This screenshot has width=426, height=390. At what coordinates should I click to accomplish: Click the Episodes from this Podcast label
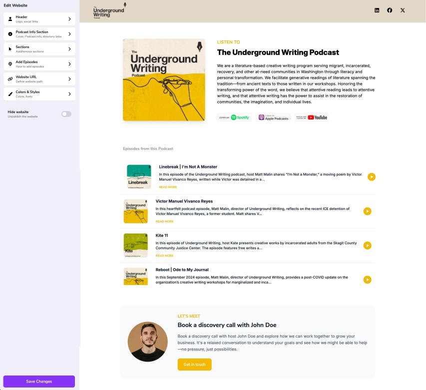[148, 148]
